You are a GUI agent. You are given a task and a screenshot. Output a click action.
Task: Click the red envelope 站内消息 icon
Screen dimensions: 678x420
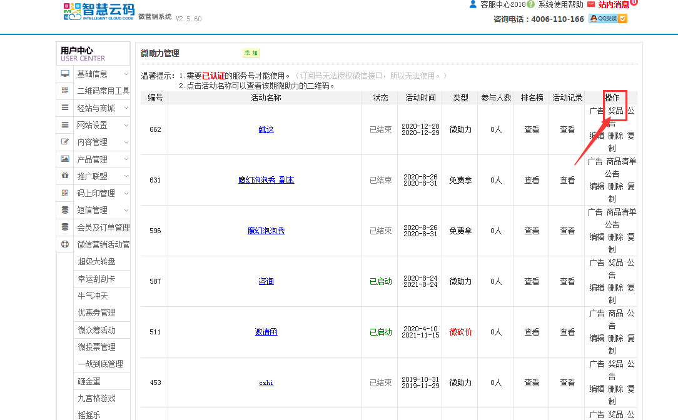pos(591,4)
